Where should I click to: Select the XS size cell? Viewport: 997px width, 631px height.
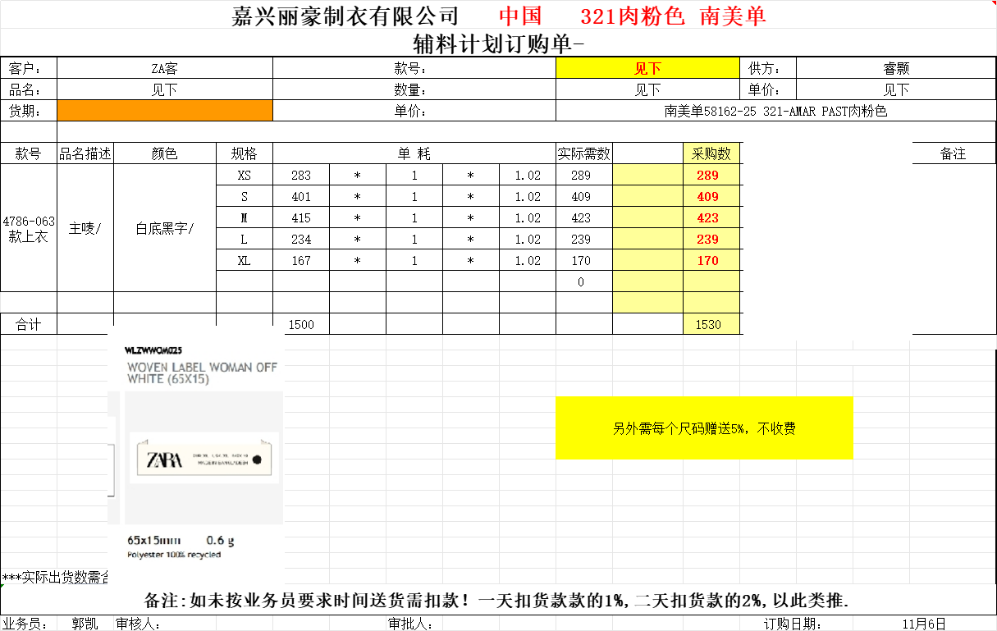[245, 176]
